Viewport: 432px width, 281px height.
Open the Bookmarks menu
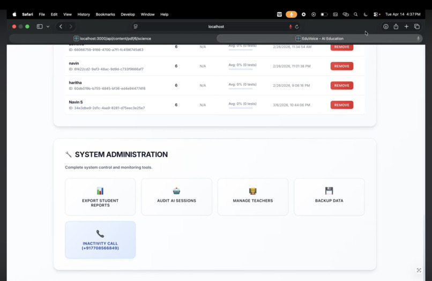click(x=105, y=14)
